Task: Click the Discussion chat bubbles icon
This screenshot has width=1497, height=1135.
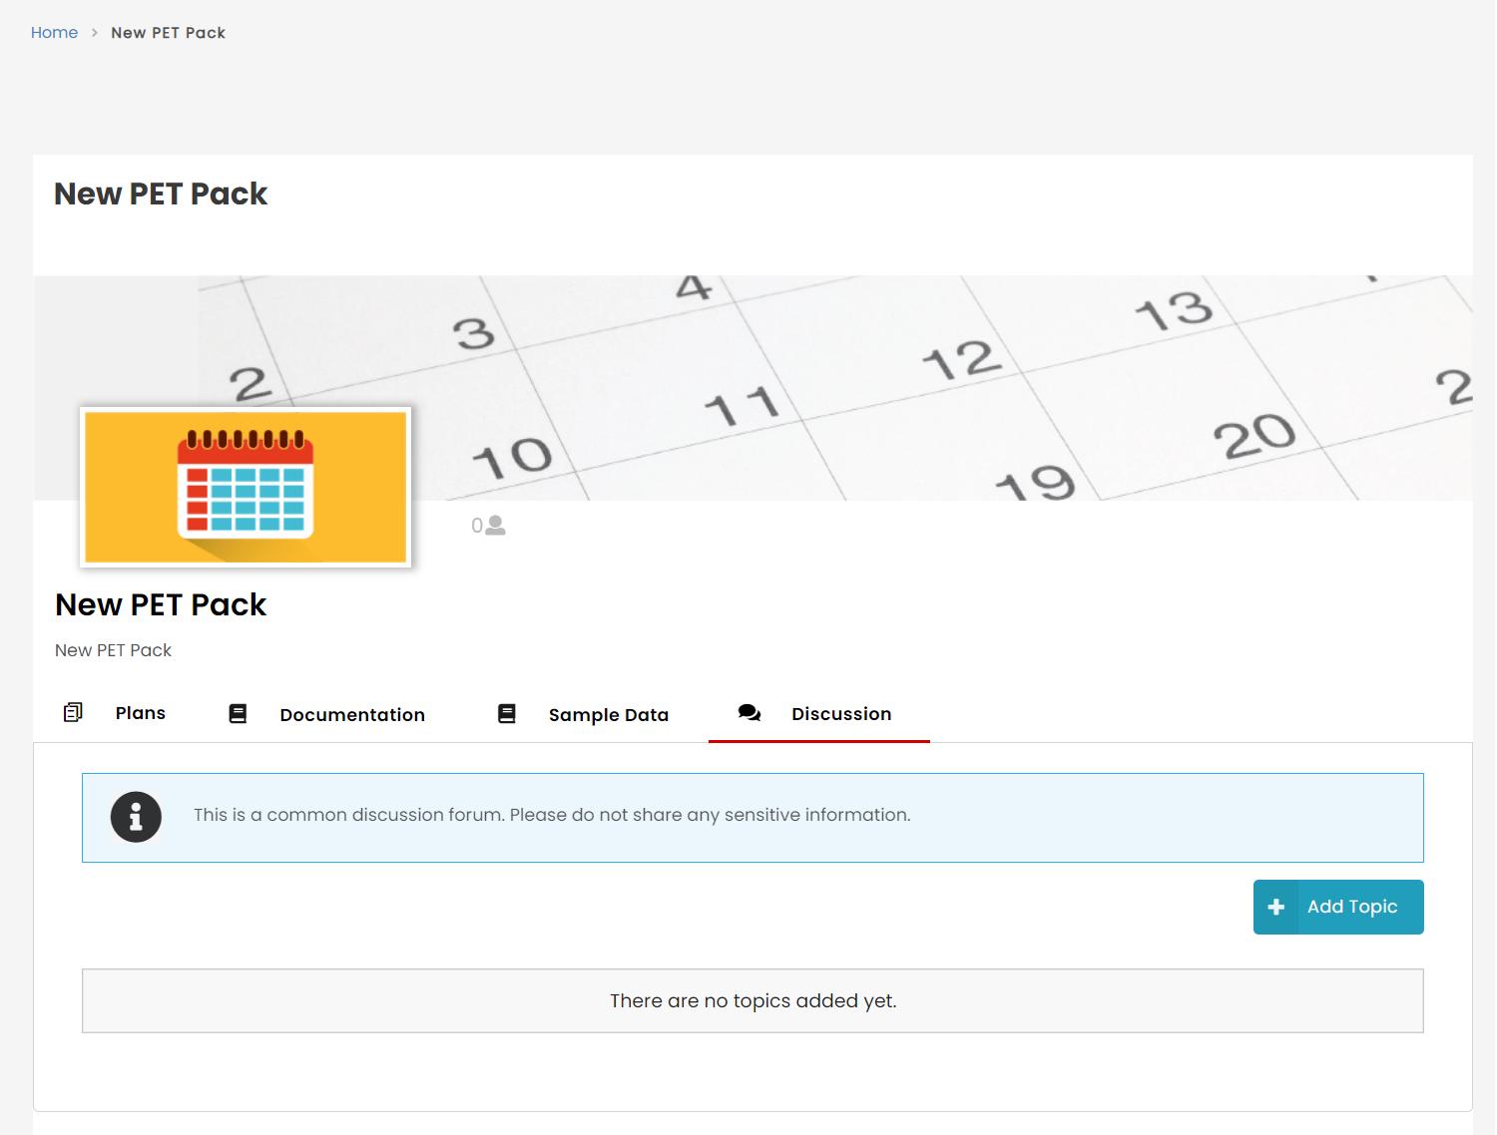Action: click(x=749, y=713)
